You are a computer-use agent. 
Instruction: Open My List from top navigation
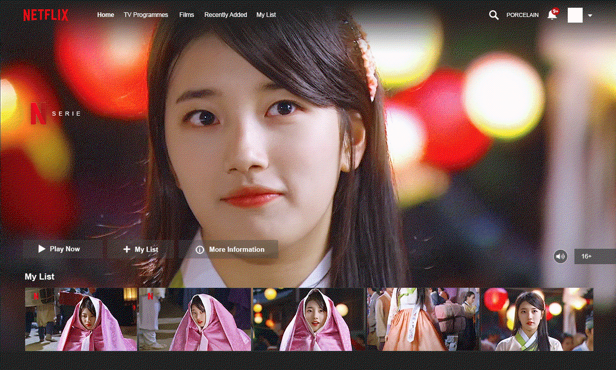click(266, 15)
